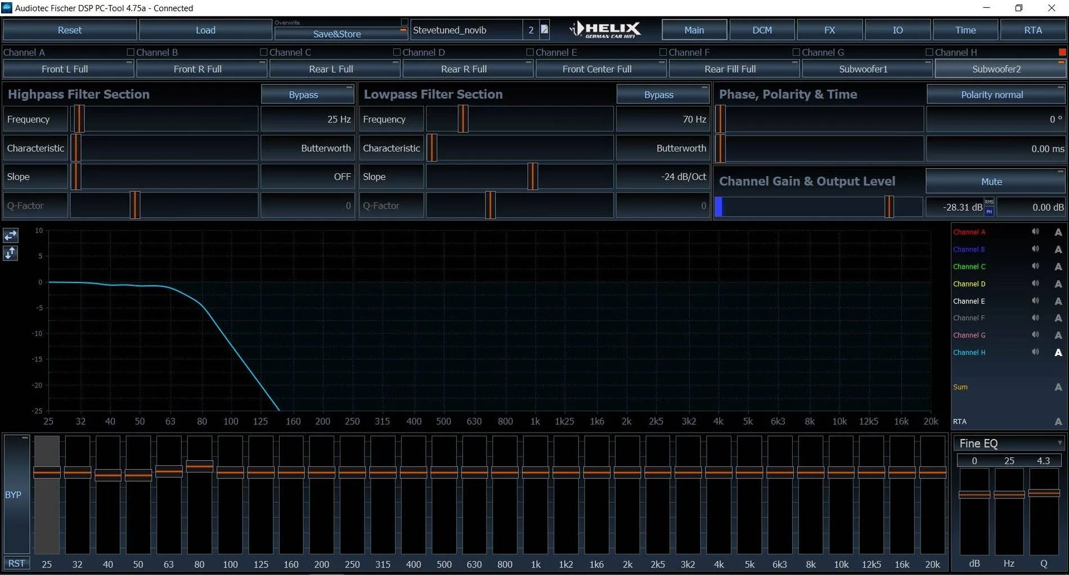Click the 1k EQ band fader
1069x575 pixels.
point(535,473)
